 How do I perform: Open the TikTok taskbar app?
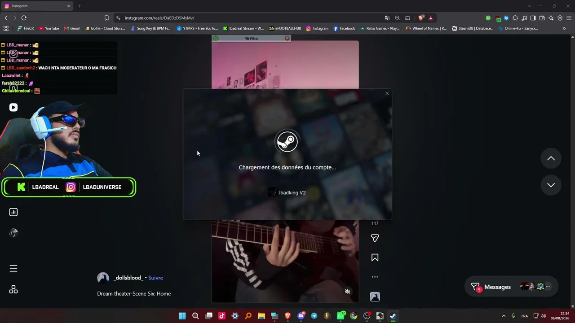coord(222,316)
